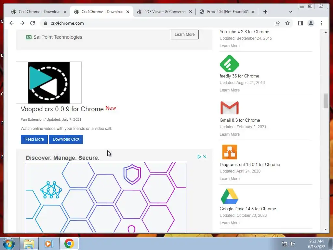Click Learn More under Gmail
The height and width of the screenshot is (250, 333).
coord(230,134)
